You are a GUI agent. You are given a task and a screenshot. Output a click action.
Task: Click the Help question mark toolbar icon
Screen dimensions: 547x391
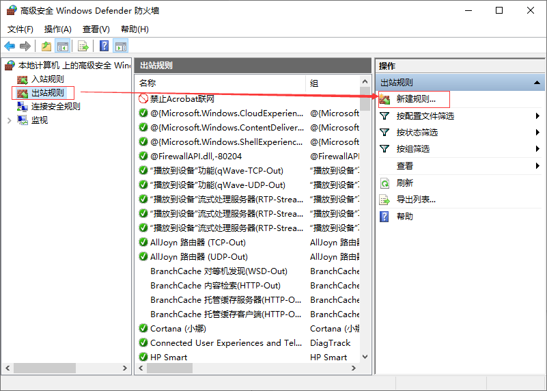pos(104,46)
